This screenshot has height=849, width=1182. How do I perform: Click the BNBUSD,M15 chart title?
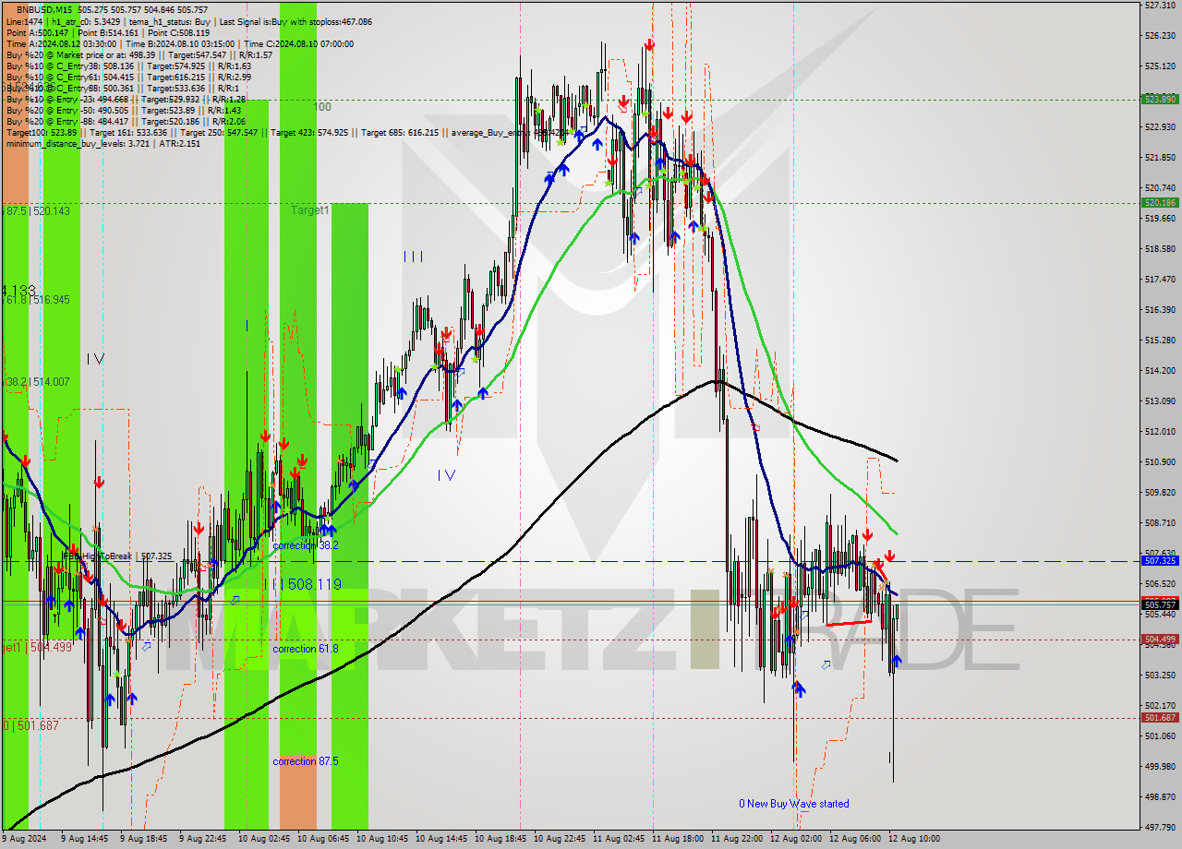(111, 9)
